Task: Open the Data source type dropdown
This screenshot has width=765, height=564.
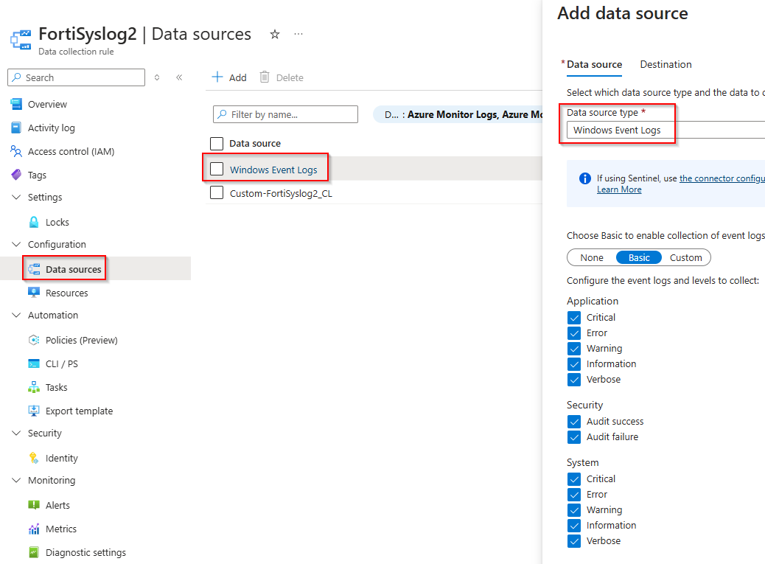Action: [663, 130]
